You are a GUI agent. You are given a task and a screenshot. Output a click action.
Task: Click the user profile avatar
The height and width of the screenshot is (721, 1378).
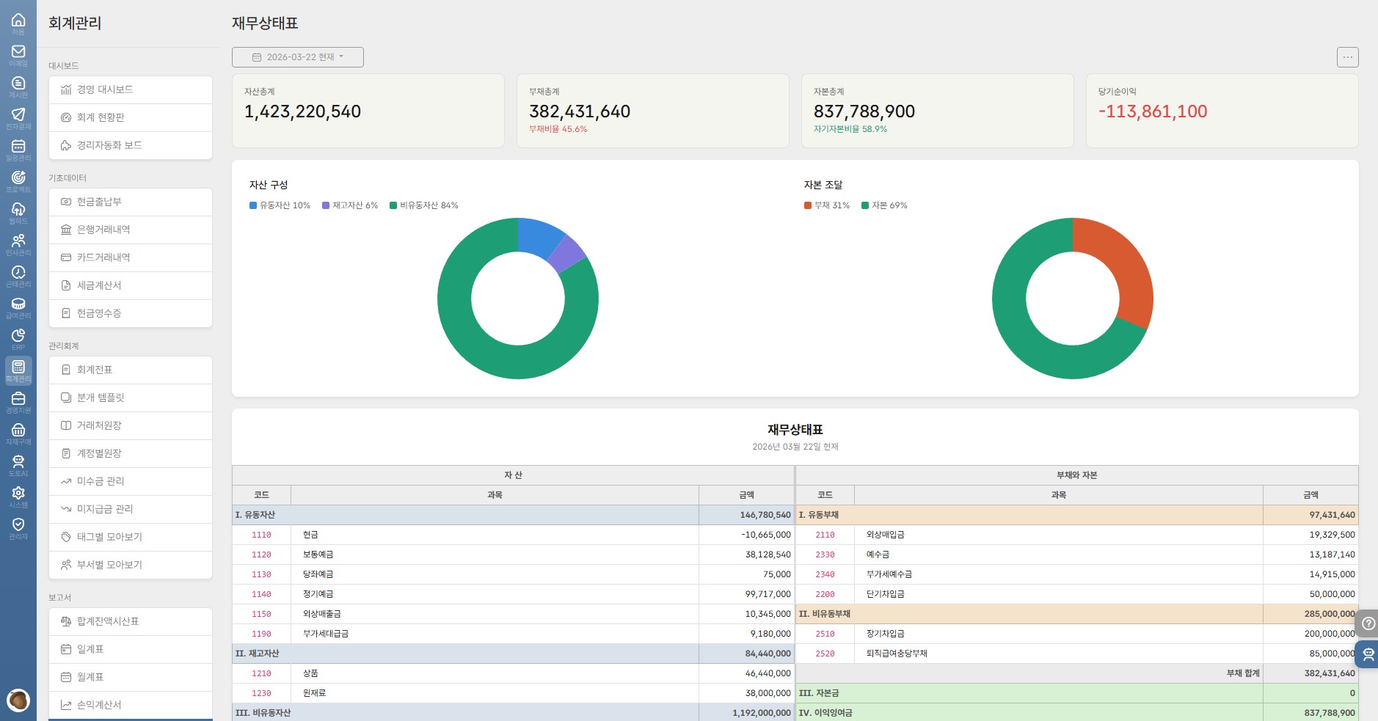(x=18, y=700)
